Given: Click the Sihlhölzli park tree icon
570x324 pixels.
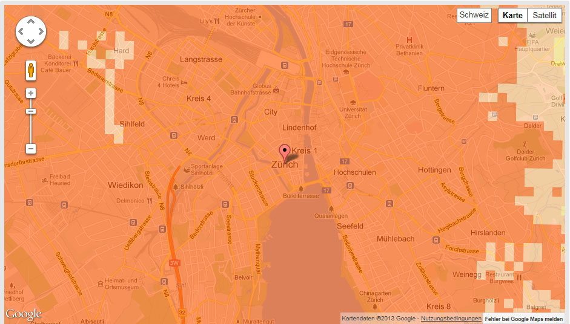Looking at the screenshot, I should tap(176, 187).
